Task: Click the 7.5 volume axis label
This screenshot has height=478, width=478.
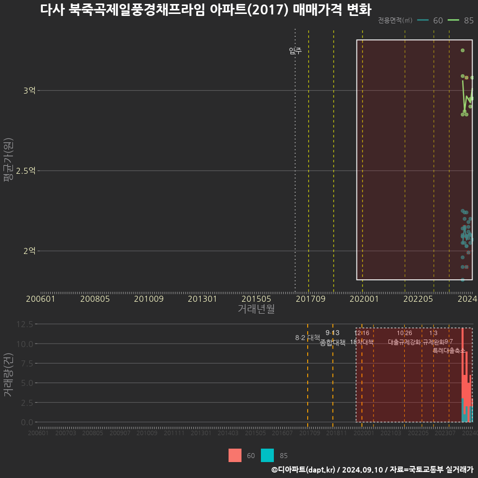Action: coord(27,363)
